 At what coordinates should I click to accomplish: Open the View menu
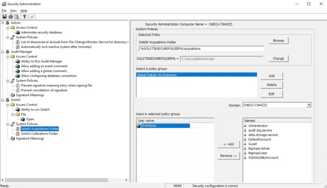click(x=14, y=11)
